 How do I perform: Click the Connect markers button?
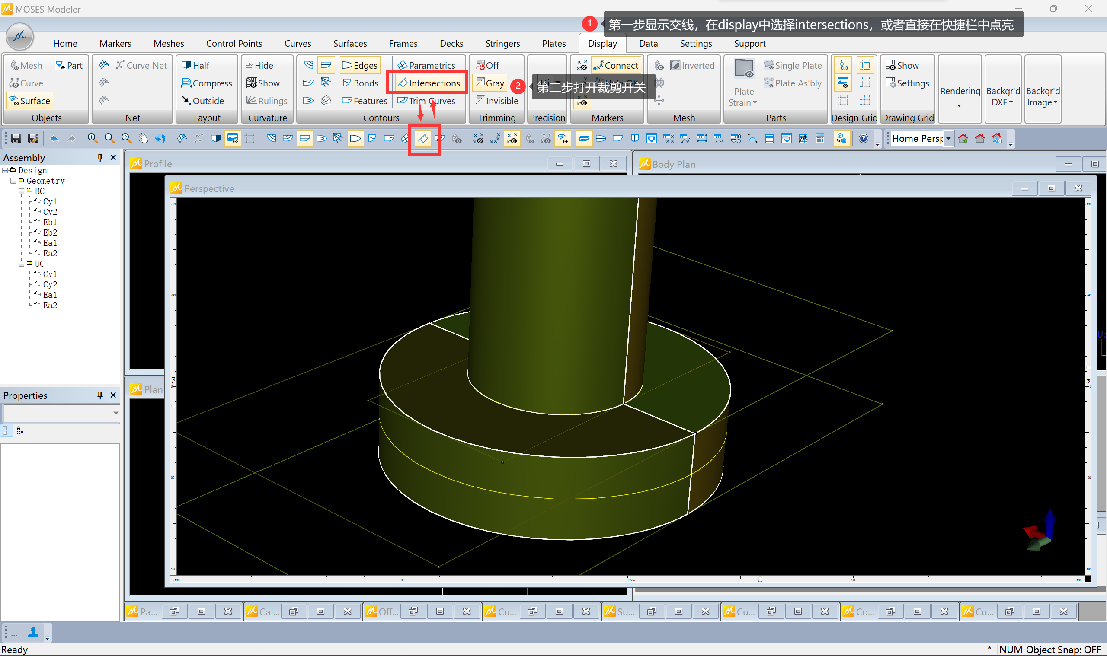(x=616, y=65)
